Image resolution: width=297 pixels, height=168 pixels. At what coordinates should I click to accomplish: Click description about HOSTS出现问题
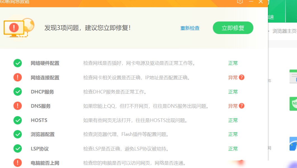point(135,120)
